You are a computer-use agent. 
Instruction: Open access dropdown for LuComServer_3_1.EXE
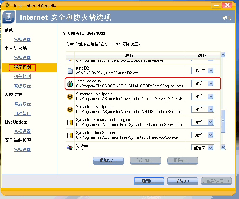click(x=211, y=96)
